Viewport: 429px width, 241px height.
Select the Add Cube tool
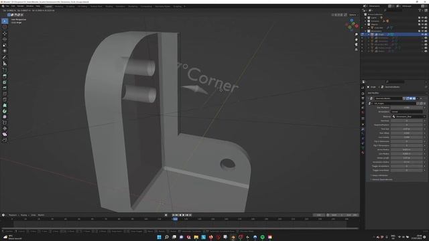5,70
